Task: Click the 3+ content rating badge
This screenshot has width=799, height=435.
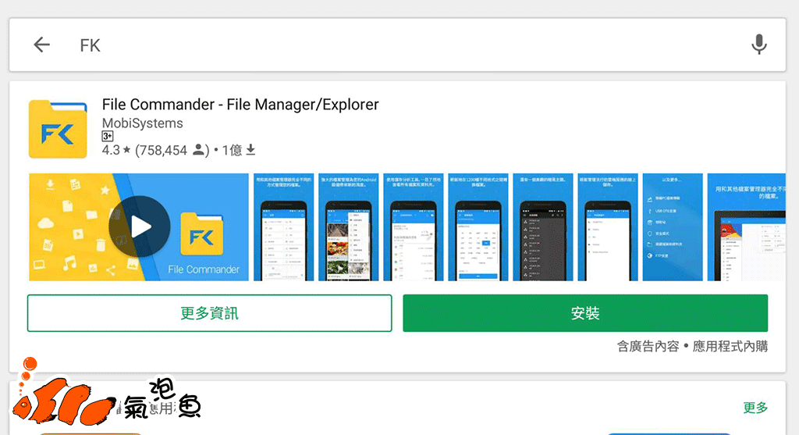Action: tap(108, 136)
